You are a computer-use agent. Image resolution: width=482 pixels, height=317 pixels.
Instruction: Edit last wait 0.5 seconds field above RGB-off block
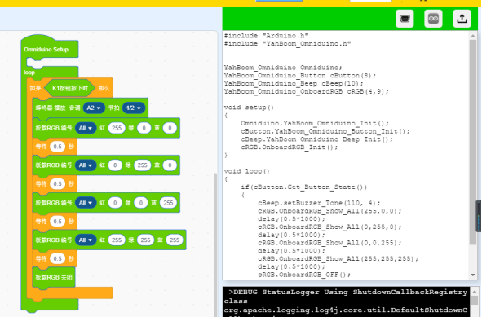(57, 258)
